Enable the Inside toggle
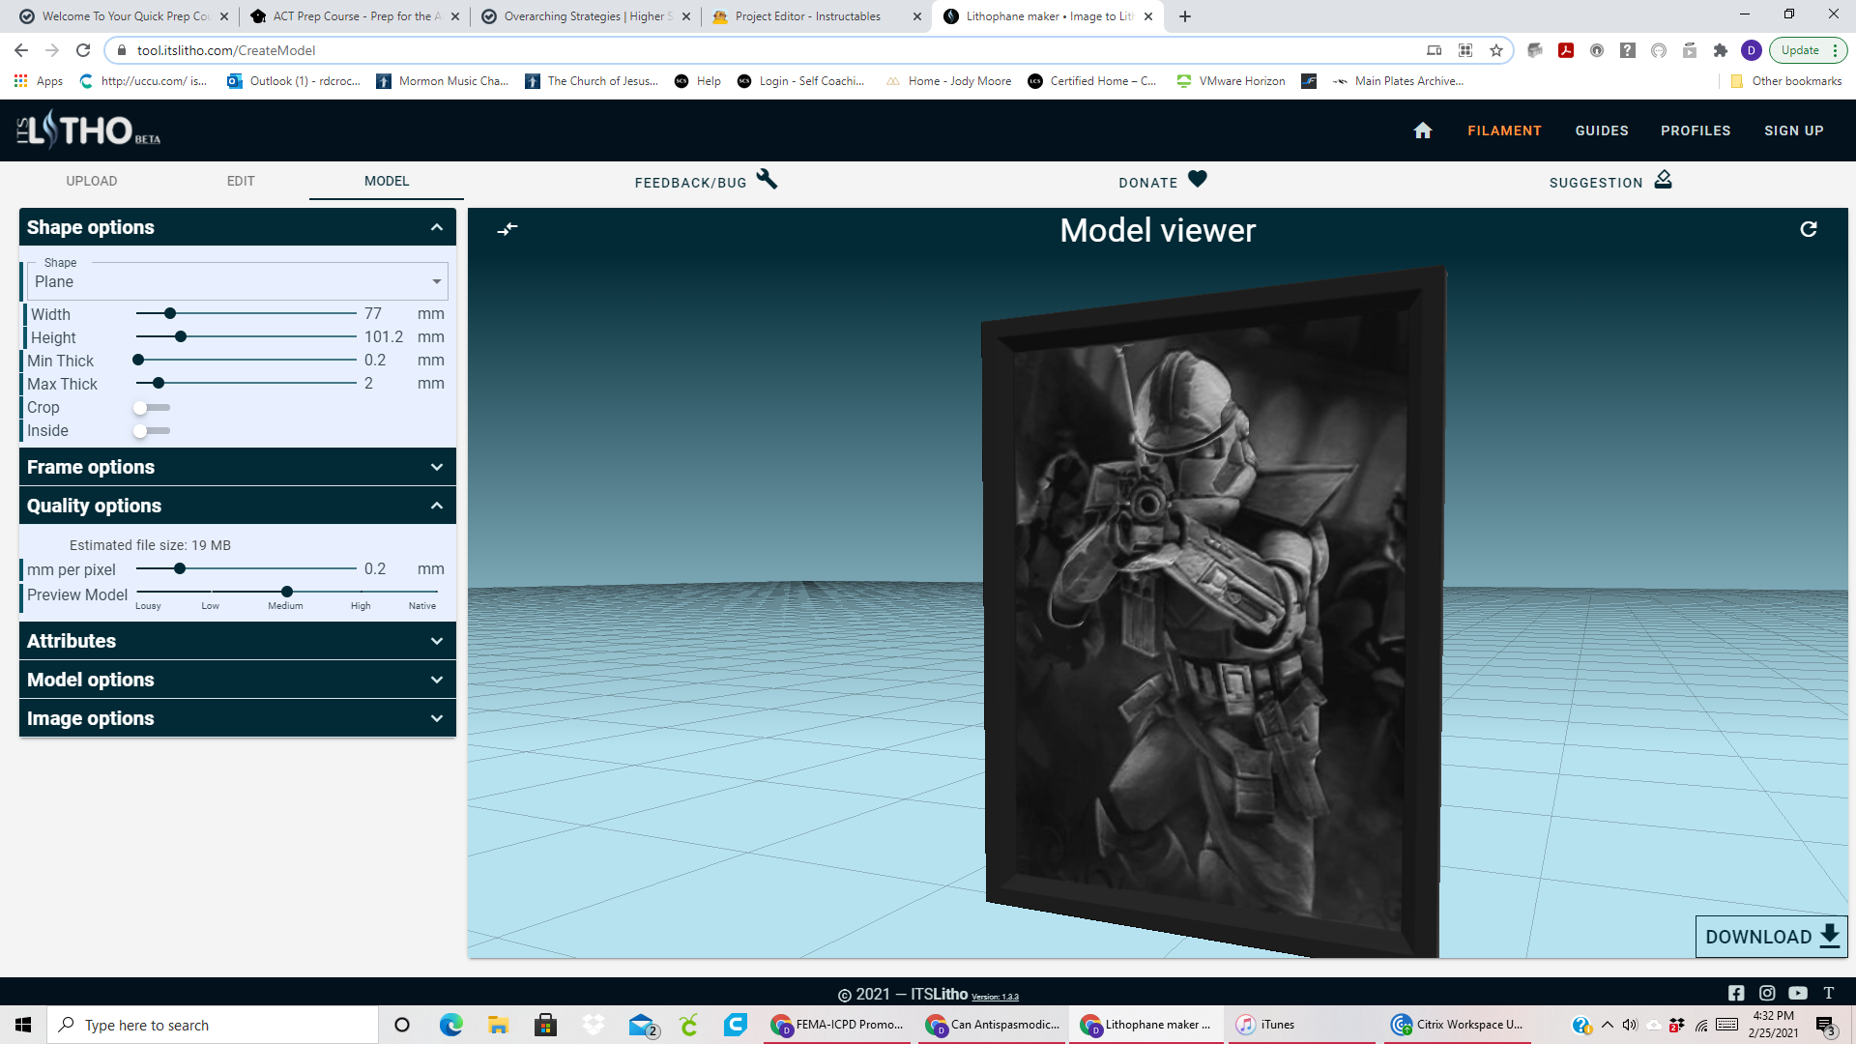 point(151,430)
